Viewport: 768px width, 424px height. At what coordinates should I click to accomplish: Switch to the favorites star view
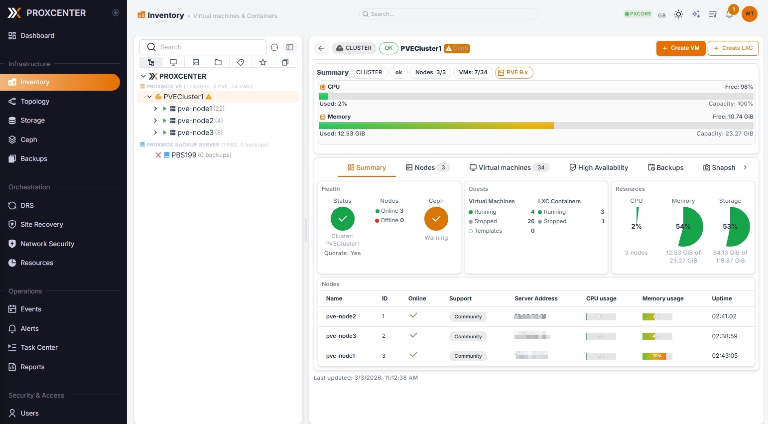click(x=263, y=62)
